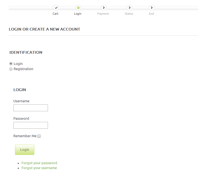Click the Payment step arrow icon
Screen dimensions: 201x180
[103, 8]
